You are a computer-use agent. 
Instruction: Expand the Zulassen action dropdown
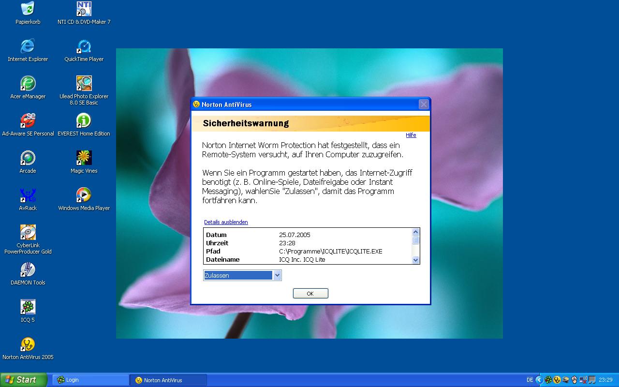coord(277,275)
